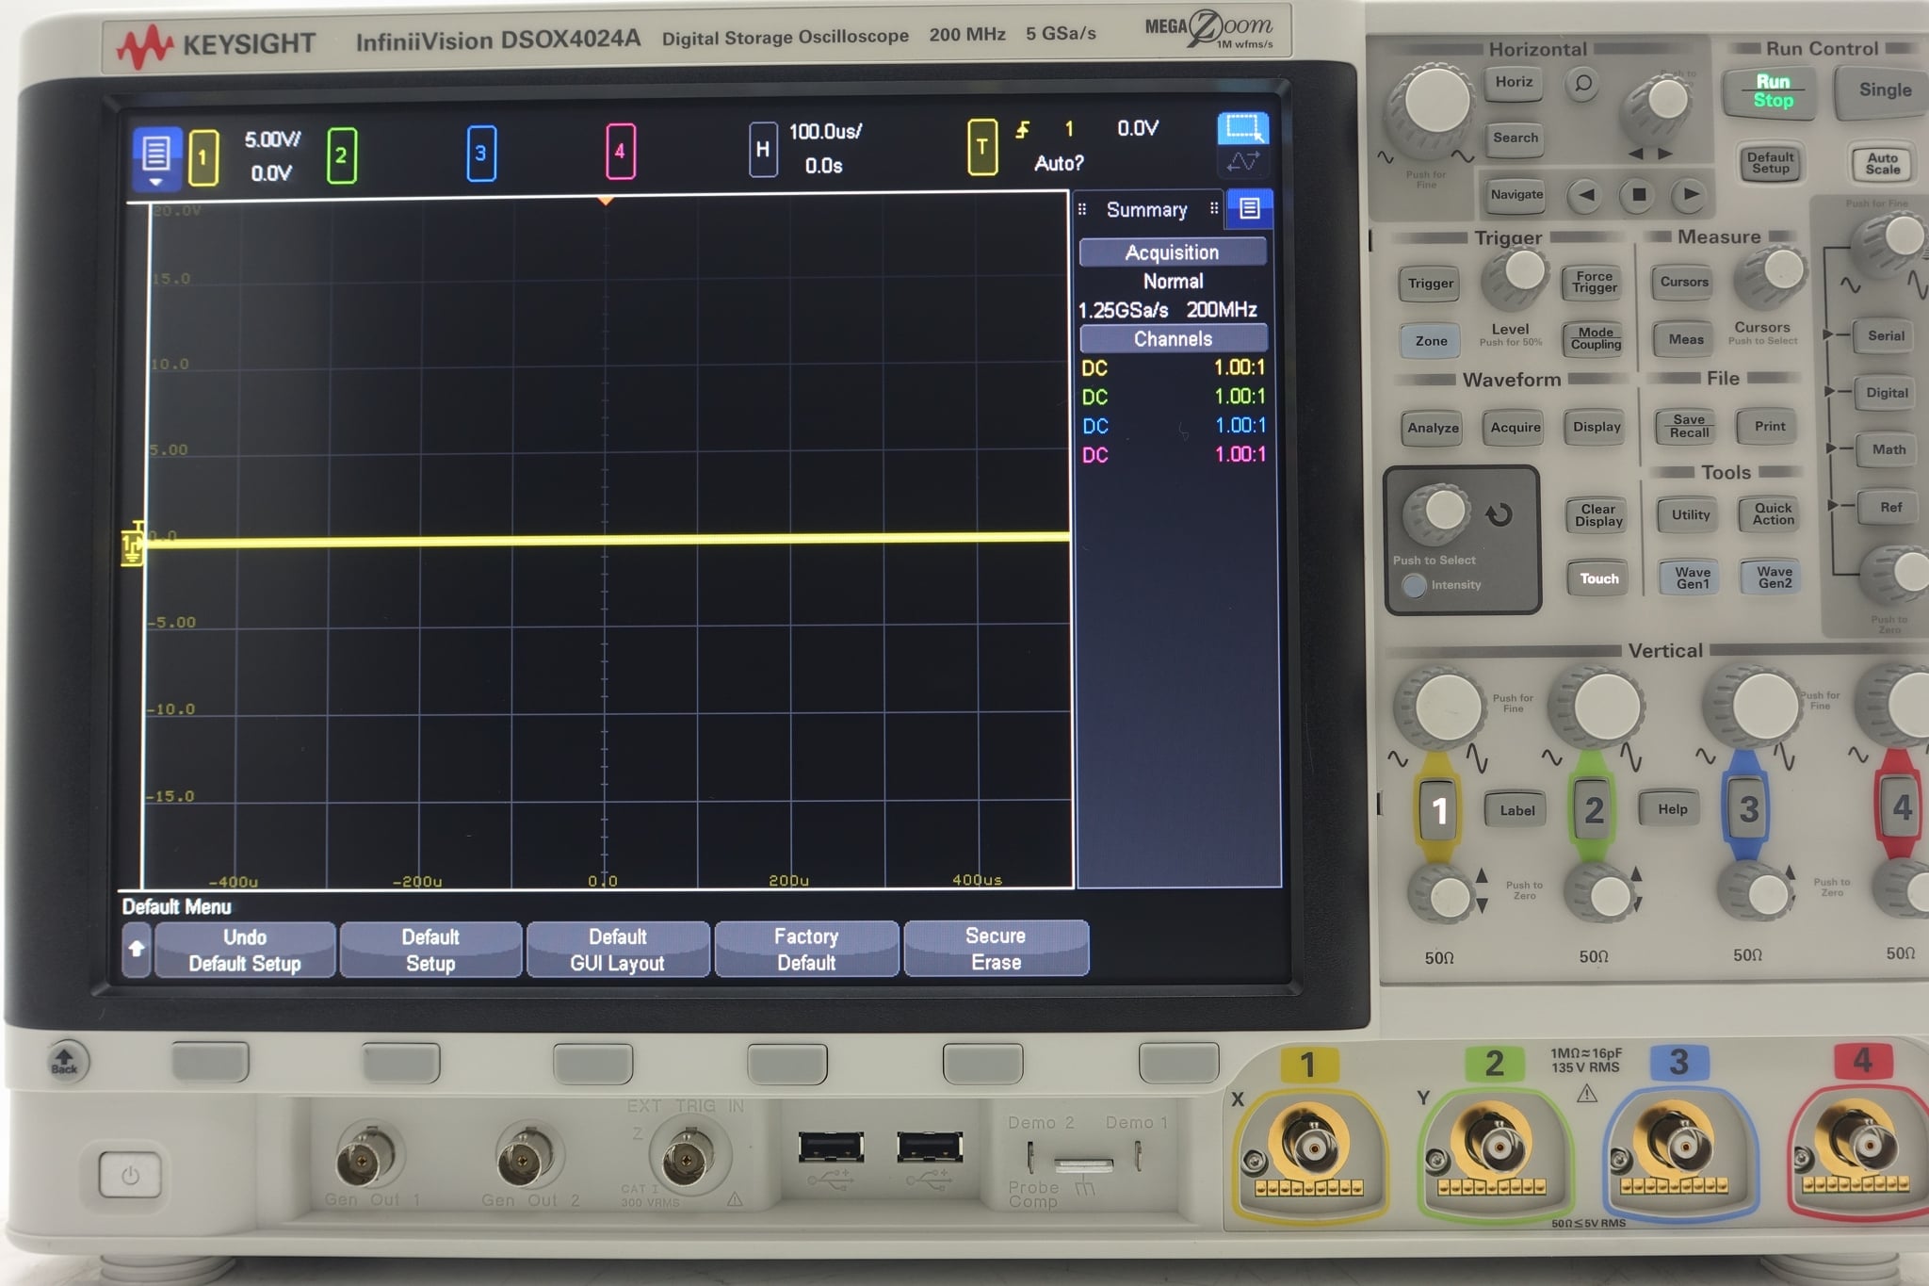
Task: Push the Utility key
Action: click(1690, 515)
